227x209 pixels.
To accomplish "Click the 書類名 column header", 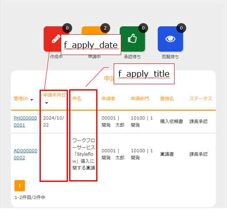I will (x=167, y=99).
